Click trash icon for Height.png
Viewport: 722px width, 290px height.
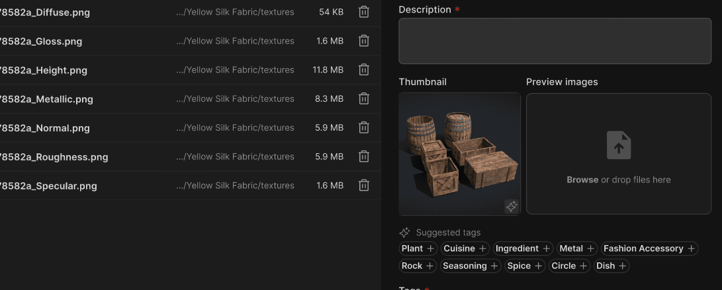(x=363, y=70)
